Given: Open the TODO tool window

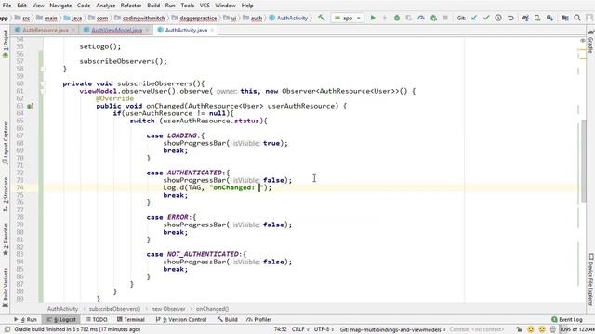Looking at the screenshot, I should tap(97, 319).
